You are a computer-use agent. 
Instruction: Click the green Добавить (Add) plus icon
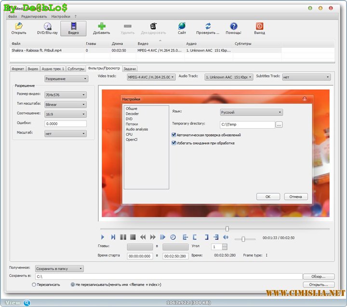[102, 27]
